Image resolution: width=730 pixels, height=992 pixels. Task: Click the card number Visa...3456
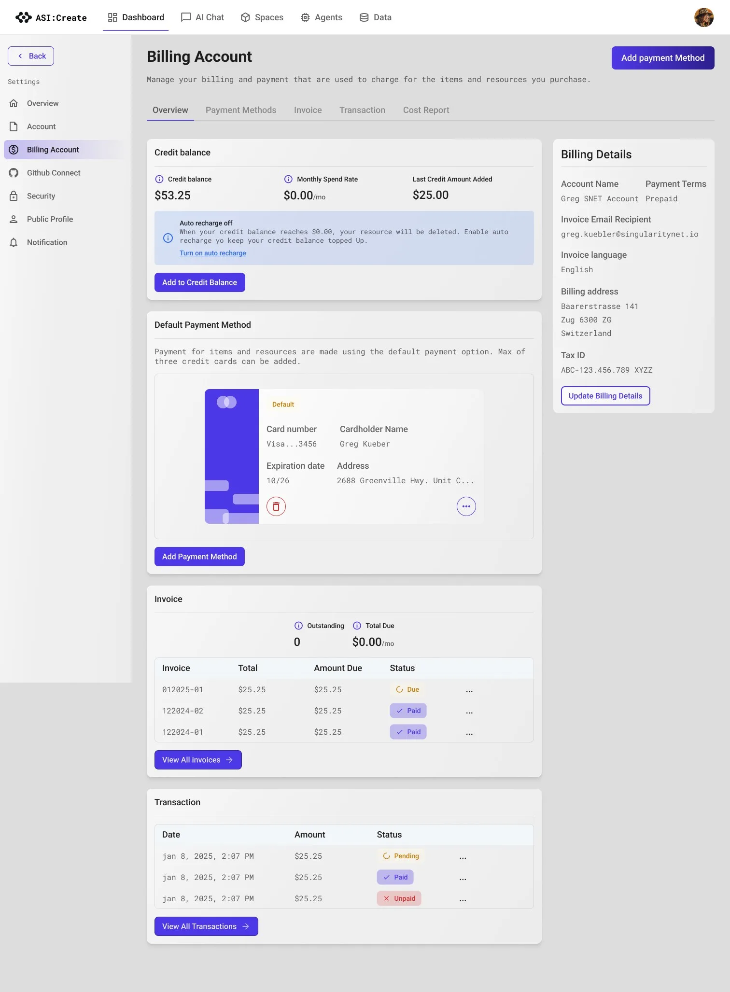(292, 444)
